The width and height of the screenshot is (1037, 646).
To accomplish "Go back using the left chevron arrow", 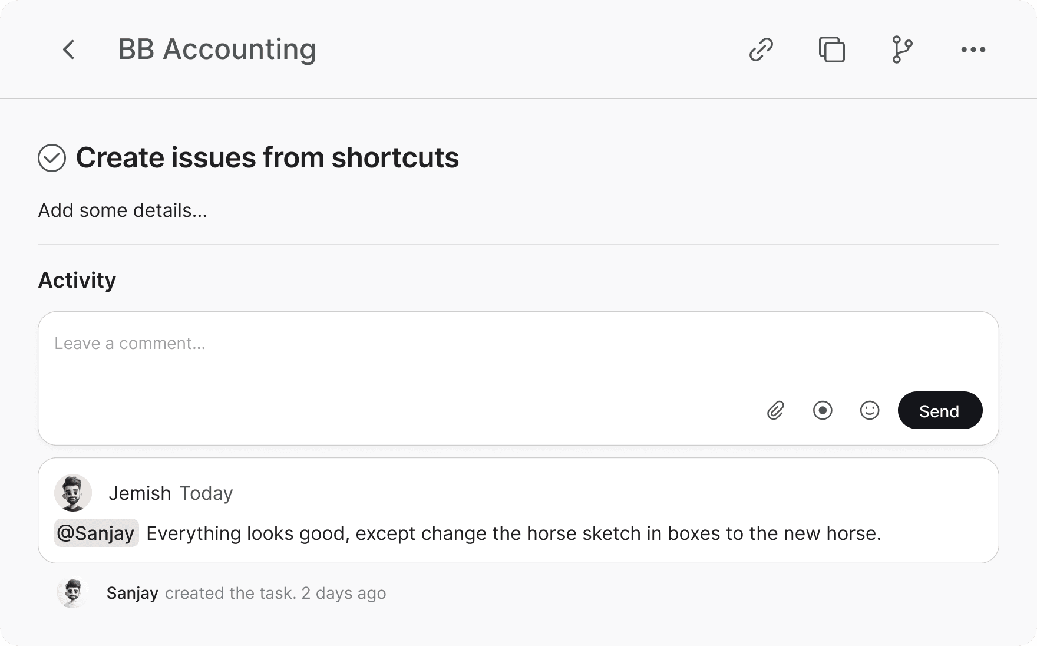I will pyautogui.click(x=69, y=50).
